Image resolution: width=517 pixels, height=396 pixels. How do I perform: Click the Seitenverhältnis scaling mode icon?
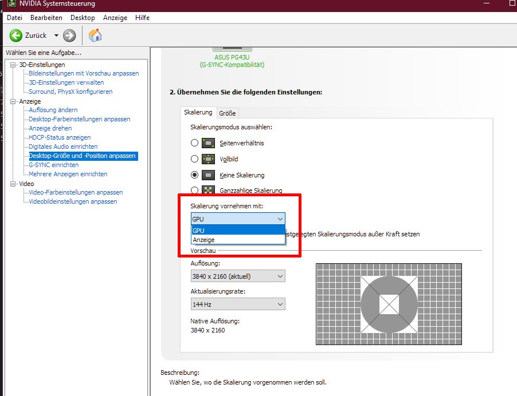point(208,143)
